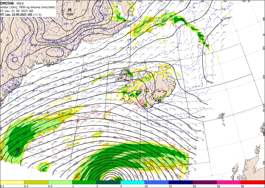Click the "20" legend scale value

tap(194, 186)
